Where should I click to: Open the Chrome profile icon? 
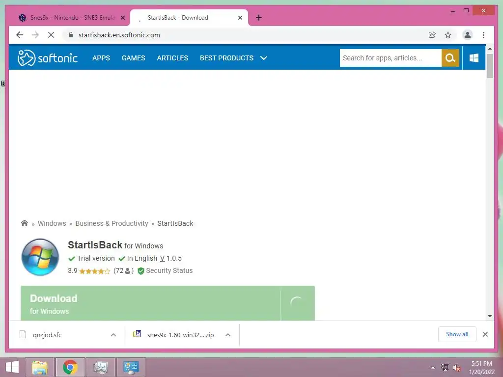pos(468,35)
